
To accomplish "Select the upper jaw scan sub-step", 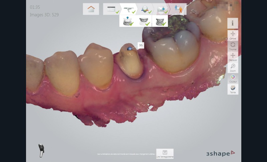I will pos(144,21).
